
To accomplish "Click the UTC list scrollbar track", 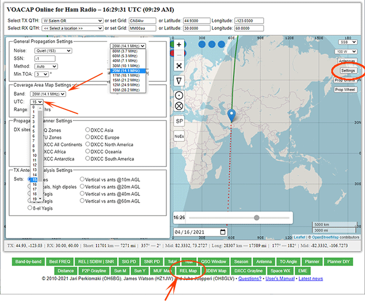I will pos(40,153).
